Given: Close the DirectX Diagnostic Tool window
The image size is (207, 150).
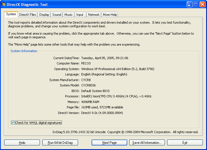Looking at the screenshot, I should 202,5.
